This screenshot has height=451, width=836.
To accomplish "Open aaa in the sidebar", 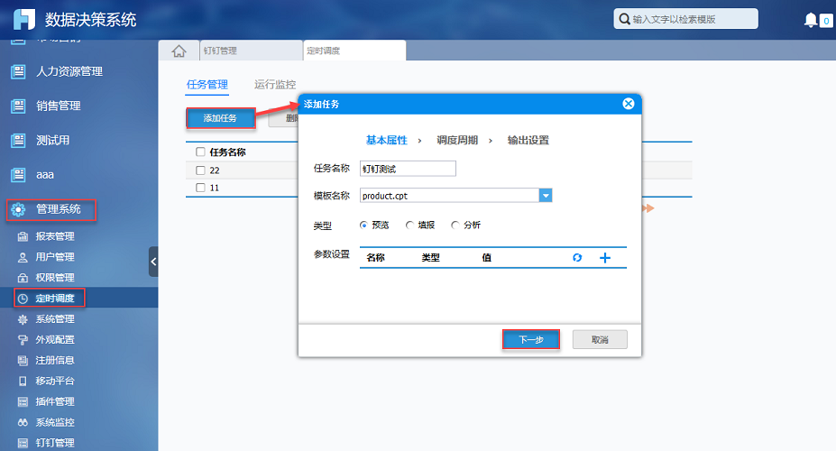I will [45, 175].
